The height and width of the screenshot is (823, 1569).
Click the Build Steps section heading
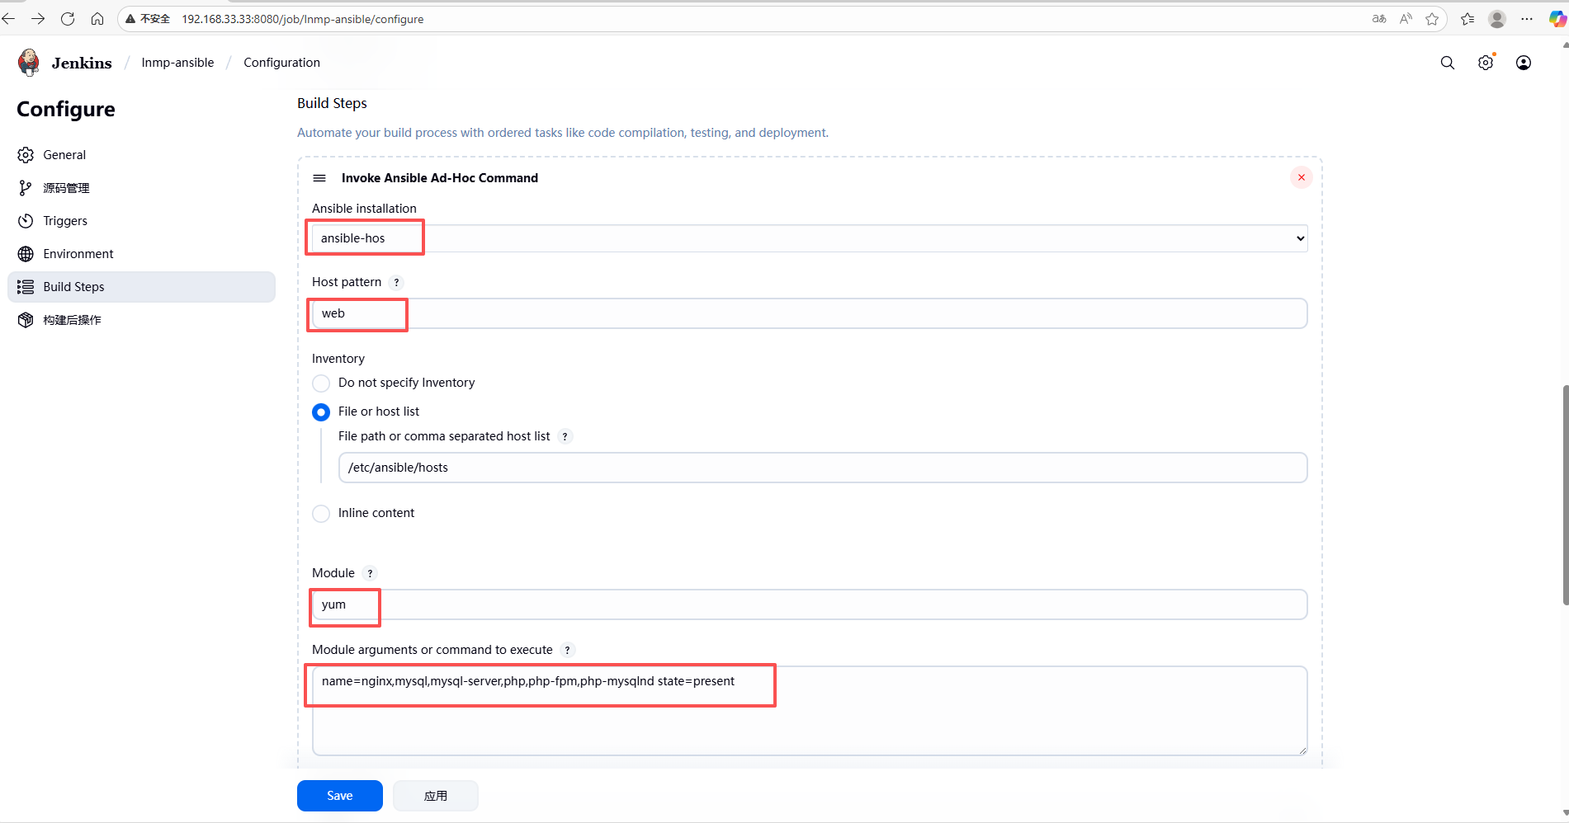(x=332, y=103)
